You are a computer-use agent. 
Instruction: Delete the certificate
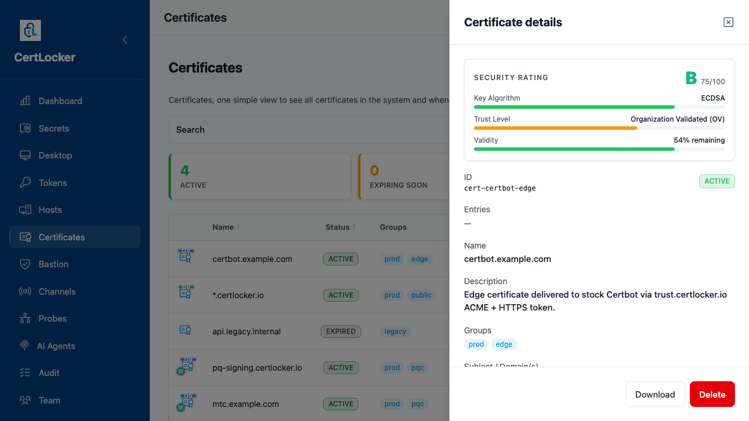click(712, 394)
